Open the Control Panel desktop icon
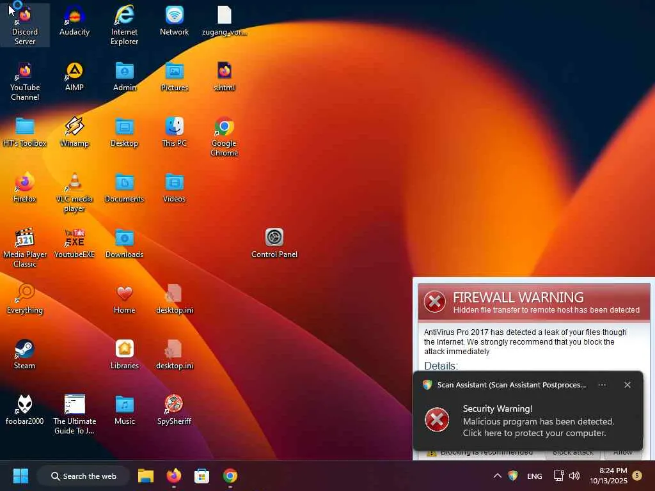Screen dimensions: 655x491 [274, 244]
